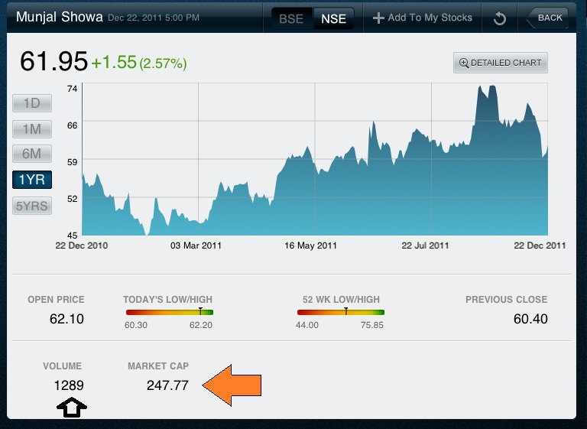The image size is (587, 429).
Task: Click the 45 y-axis label
Action: pyautogui.click(x=73, y=236)
